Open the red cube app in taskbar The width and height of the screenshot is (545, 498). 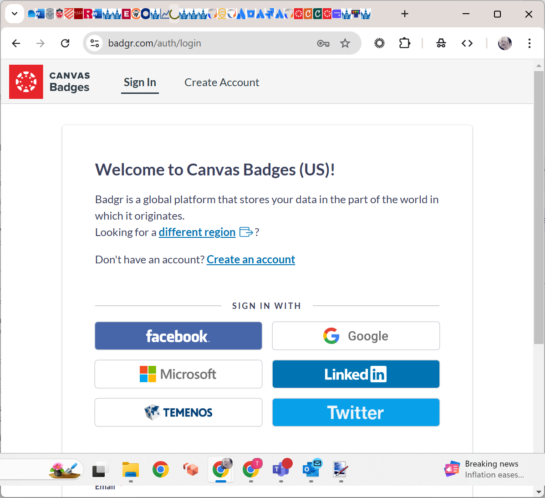pos(190,469)
